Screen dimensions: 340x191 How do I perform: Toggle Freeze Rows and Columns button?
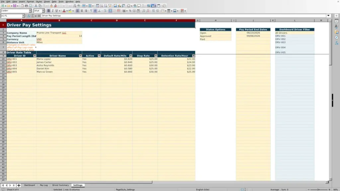[153, 6]
